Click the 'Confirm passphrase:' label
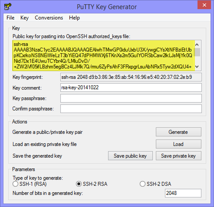 [x=33, y=109]
